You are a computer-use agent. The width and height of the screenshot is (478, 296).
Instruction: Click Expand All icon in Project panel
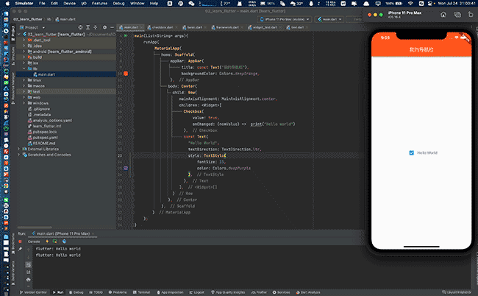tap(88, 27)
